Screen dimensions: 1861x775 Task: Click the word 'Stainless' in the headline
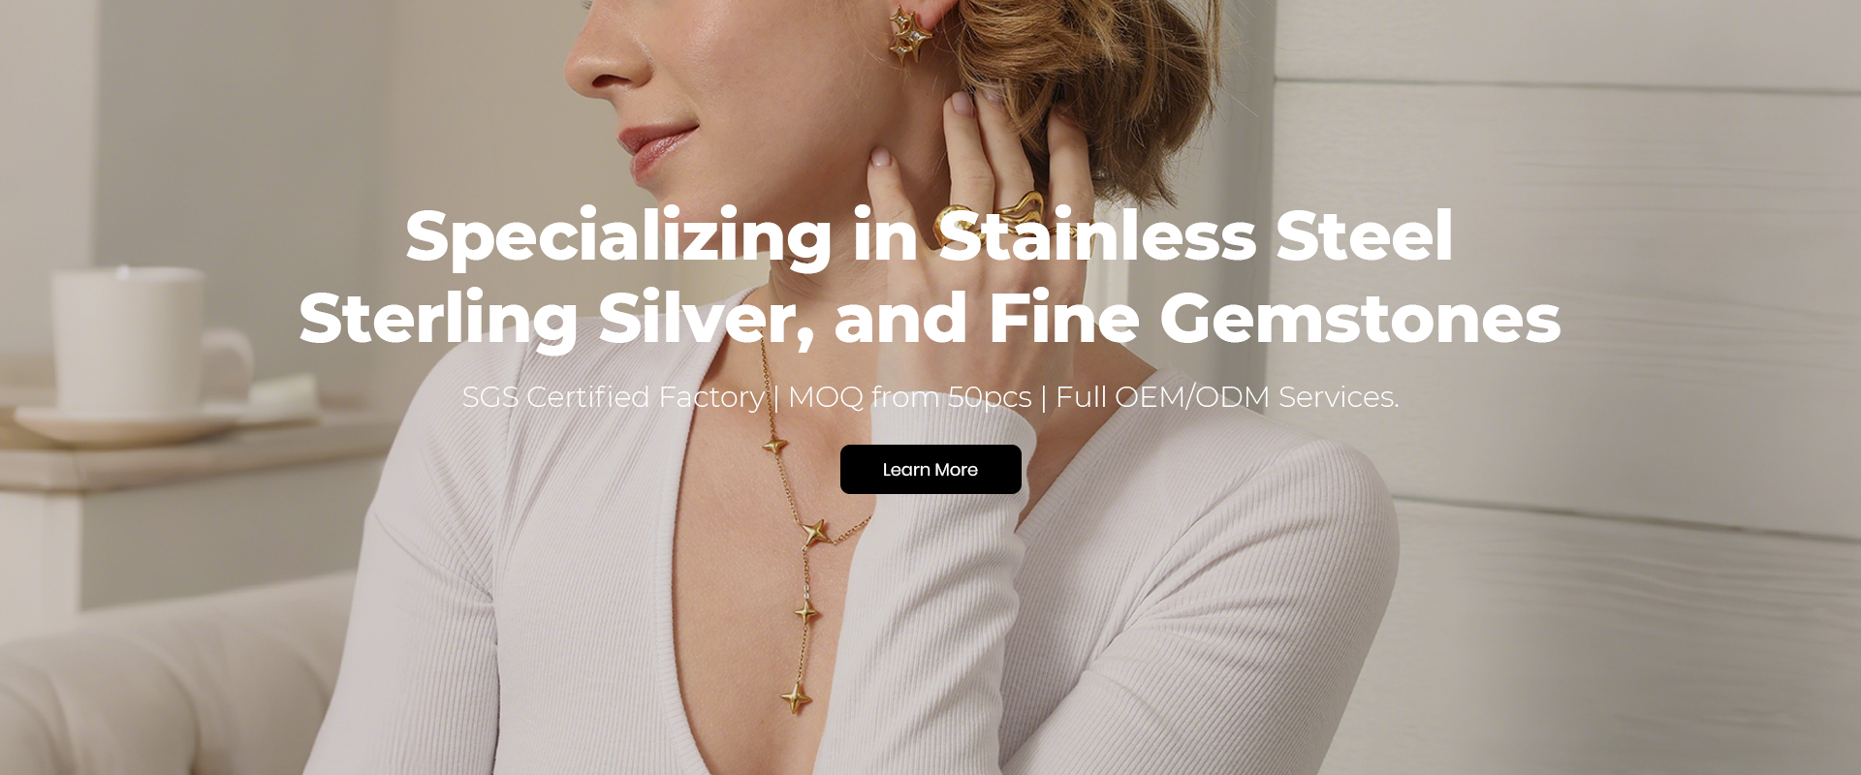1098,235
